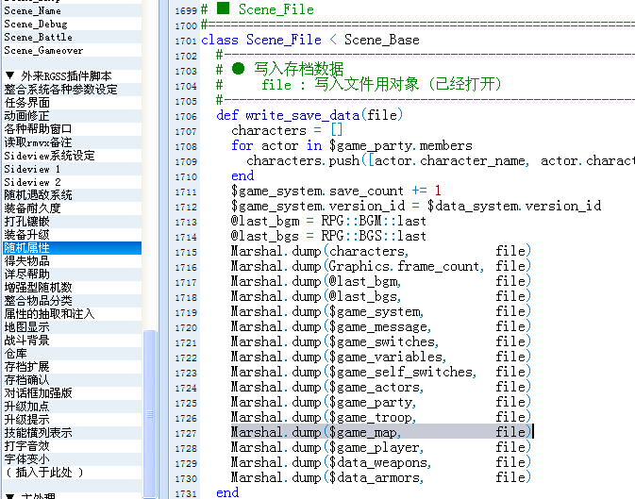Open Sideview系统设定 script
Viewport: 635px width, 499px height.
[x=72, y=156]
